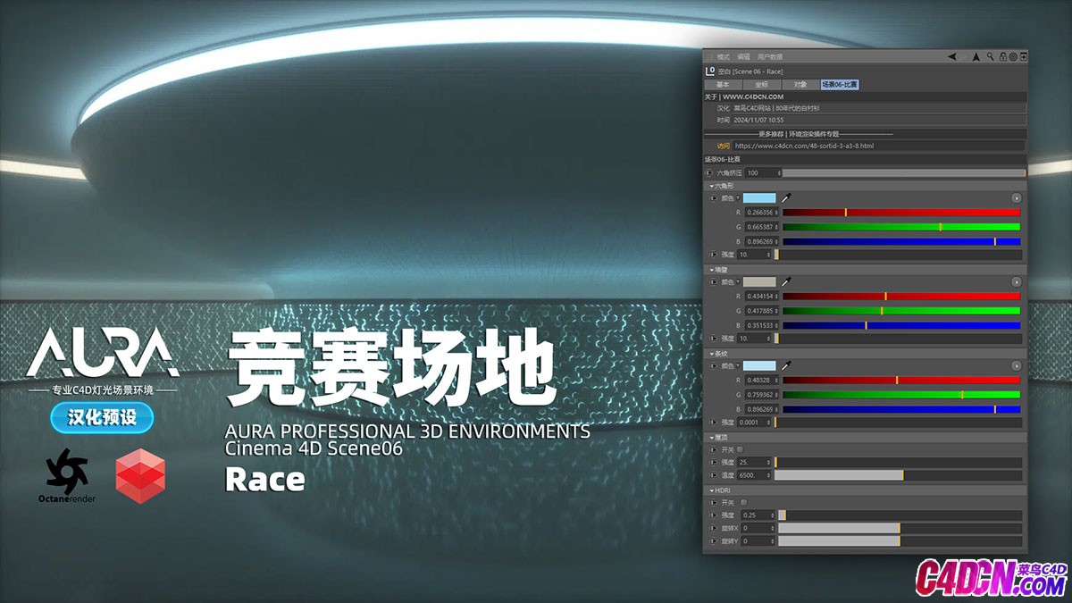Switch to the 对象 tab
Viewport: 1072px width, 603px height.
pos(800,85)
